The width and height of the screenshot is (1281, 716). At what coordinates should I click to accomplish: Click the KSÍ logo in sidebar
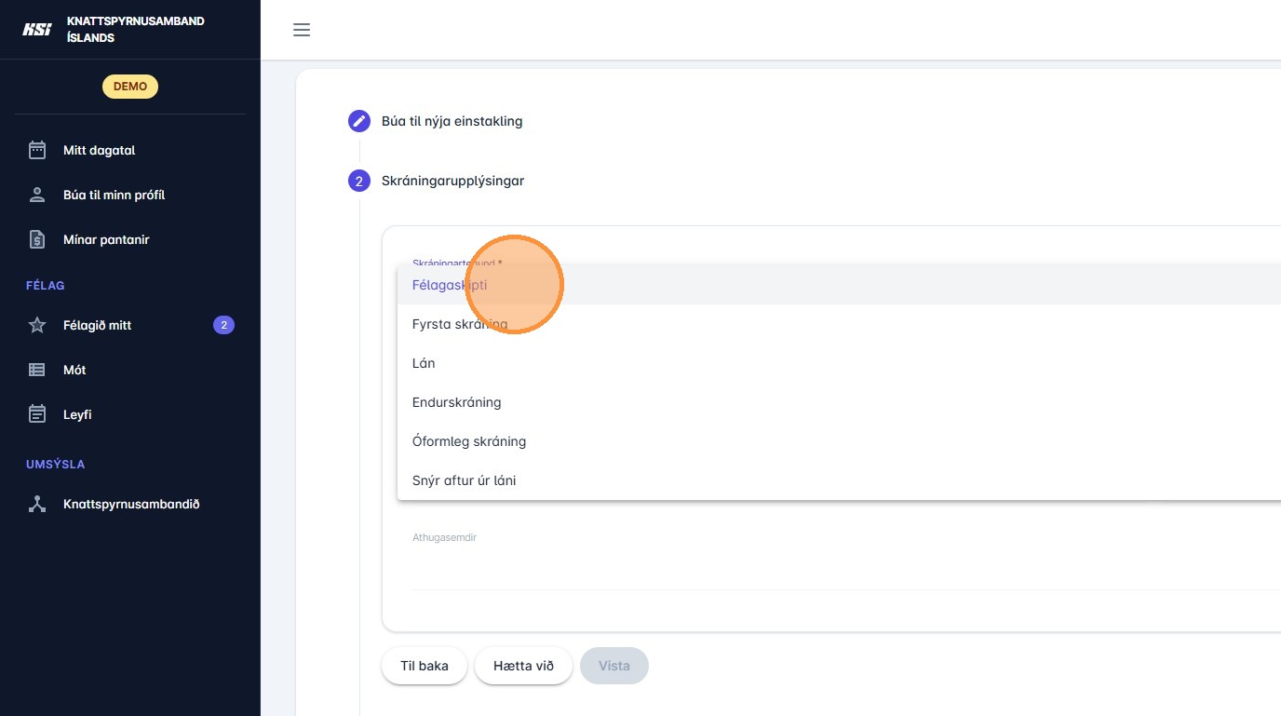[37, 29]
